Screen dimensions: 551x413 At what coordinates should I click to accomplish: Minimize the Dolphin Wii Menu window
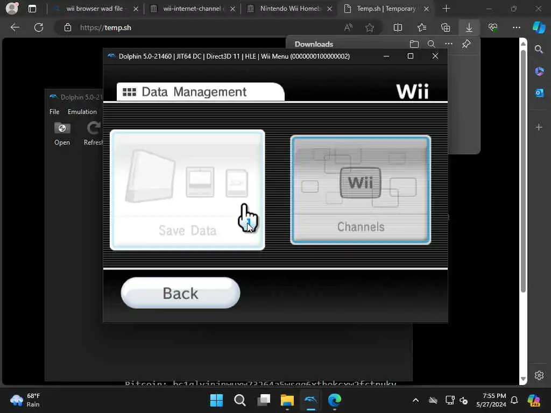tap(386, 56)
